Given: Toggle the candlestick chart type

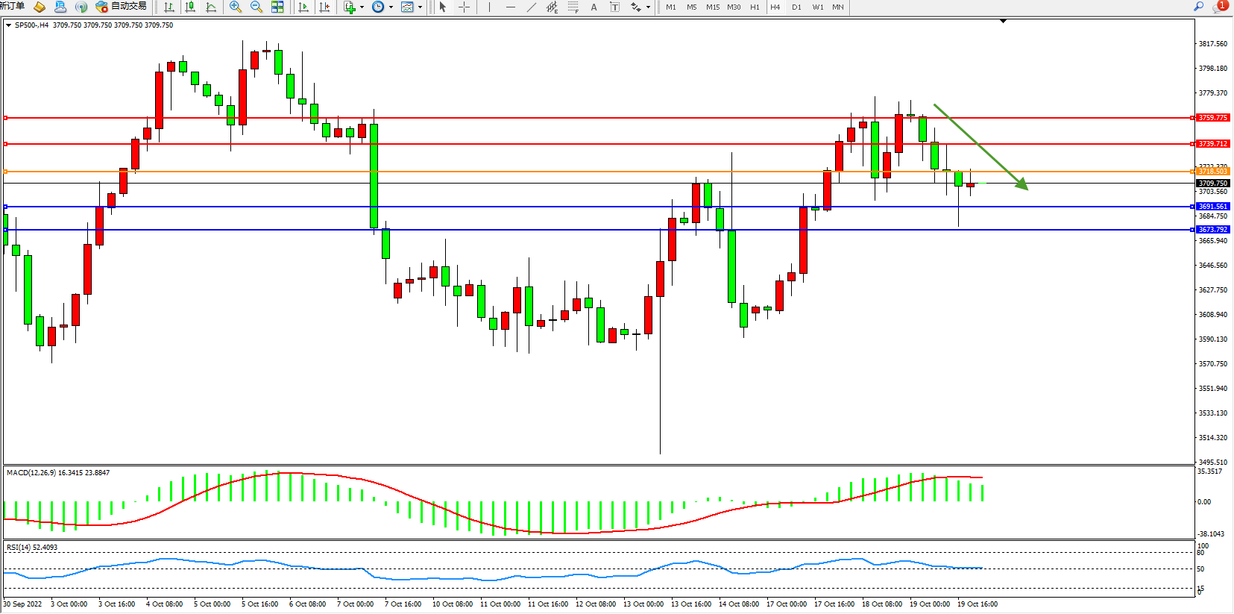Looking at the screenshot, I should point(190,7).
